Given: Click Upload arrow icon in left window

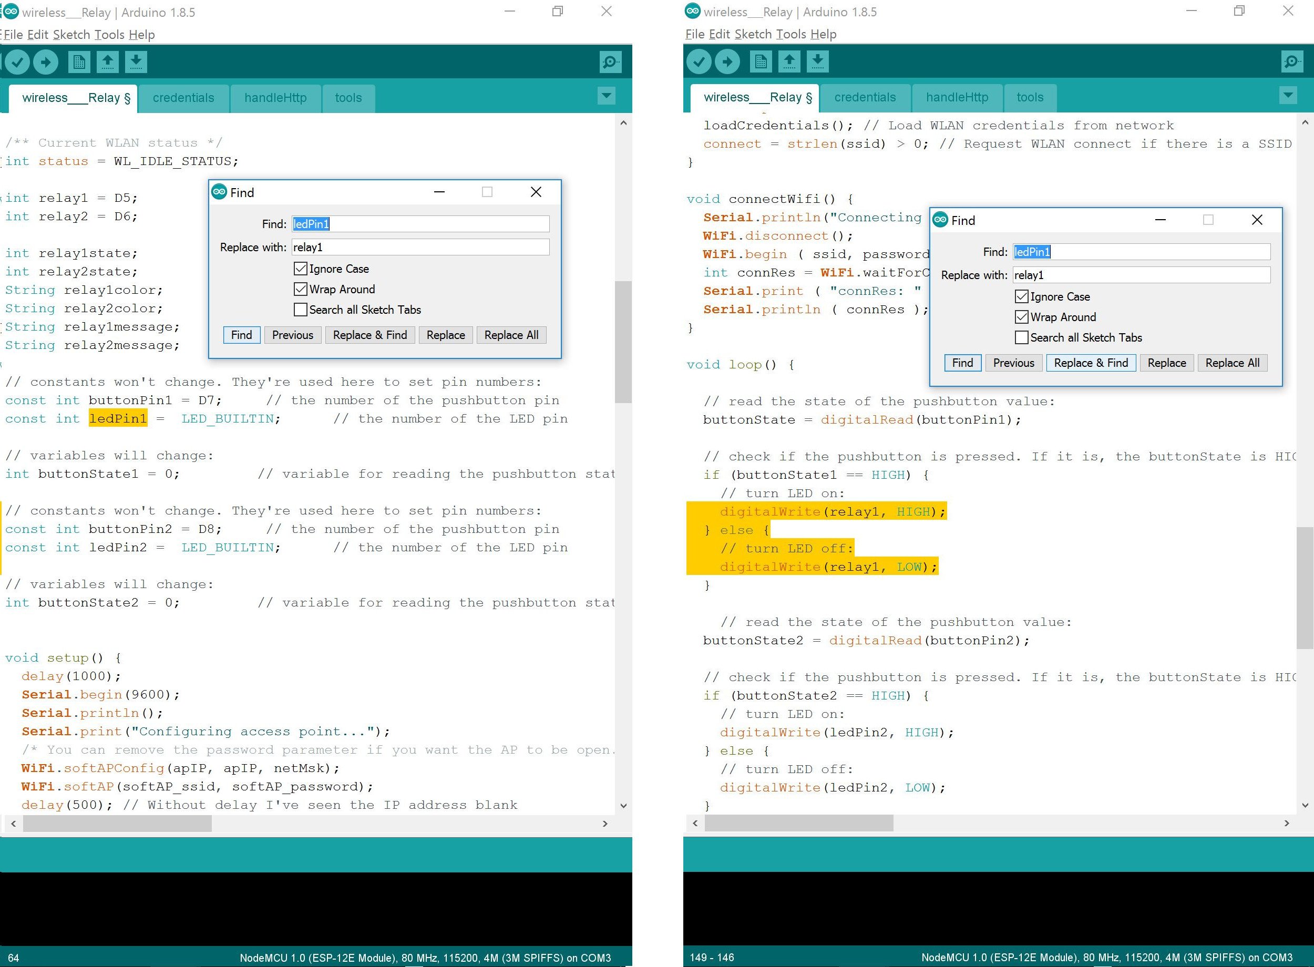Looking at the screenshot, I should coord(46,62).
